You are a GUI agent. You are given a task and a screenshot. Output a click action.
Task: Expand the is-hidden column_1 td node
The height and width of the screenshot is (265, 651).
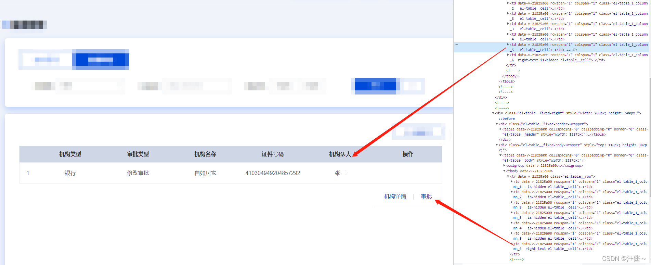[512, 181]
